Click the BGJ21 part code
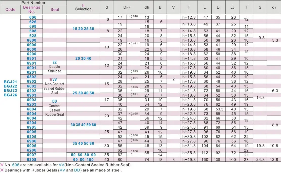Image resolution: width=281 pixels, height=173 pixels. coord(10,82)
